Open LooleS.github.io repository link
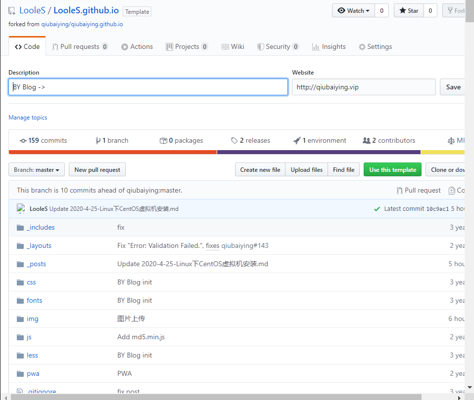Screen dimensions: 474x400 pyautogui.click(x=86, y=10)
